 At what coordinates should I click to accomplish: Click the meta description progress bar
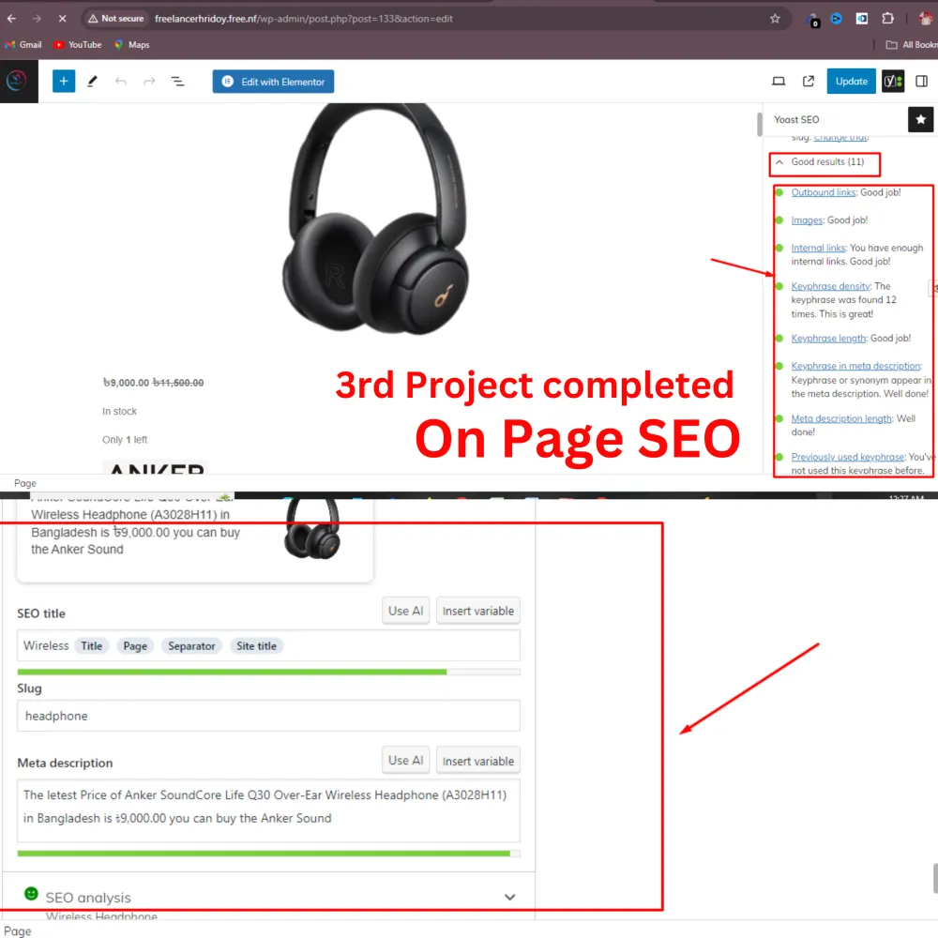pos(268,854)
